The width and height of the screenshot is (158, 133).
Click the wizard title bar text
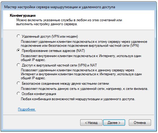click(60, 7)
